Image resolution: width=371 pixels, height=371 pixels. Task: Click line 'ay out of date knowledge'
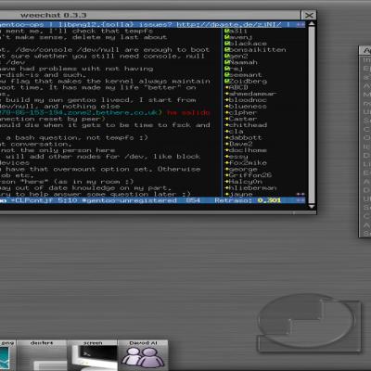[85, 188]
